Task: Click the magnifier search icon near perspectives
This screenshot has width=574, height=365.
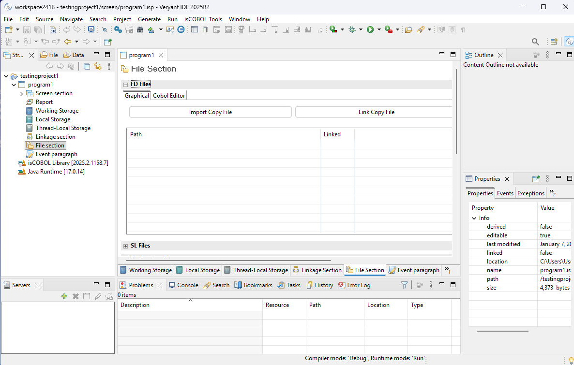Action: (x=535, y=42)
